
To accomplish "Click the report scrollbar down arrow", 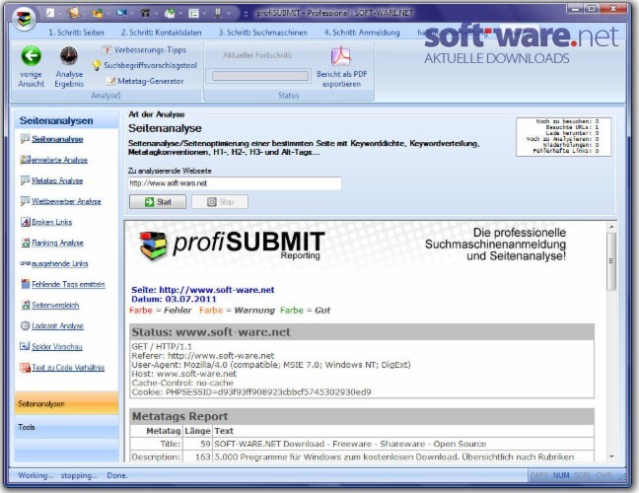I will pyautogui.click(x=611, y=457).
